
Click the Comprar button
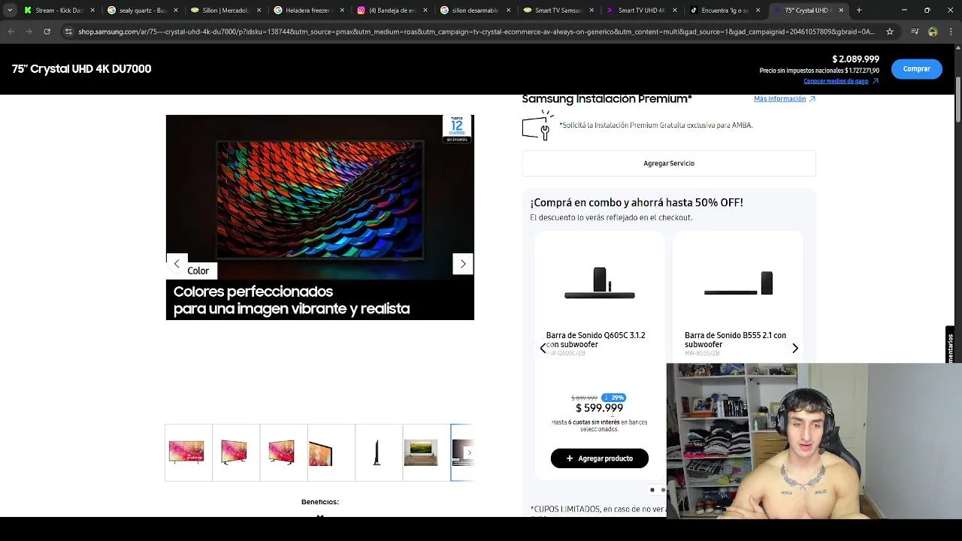916,69
